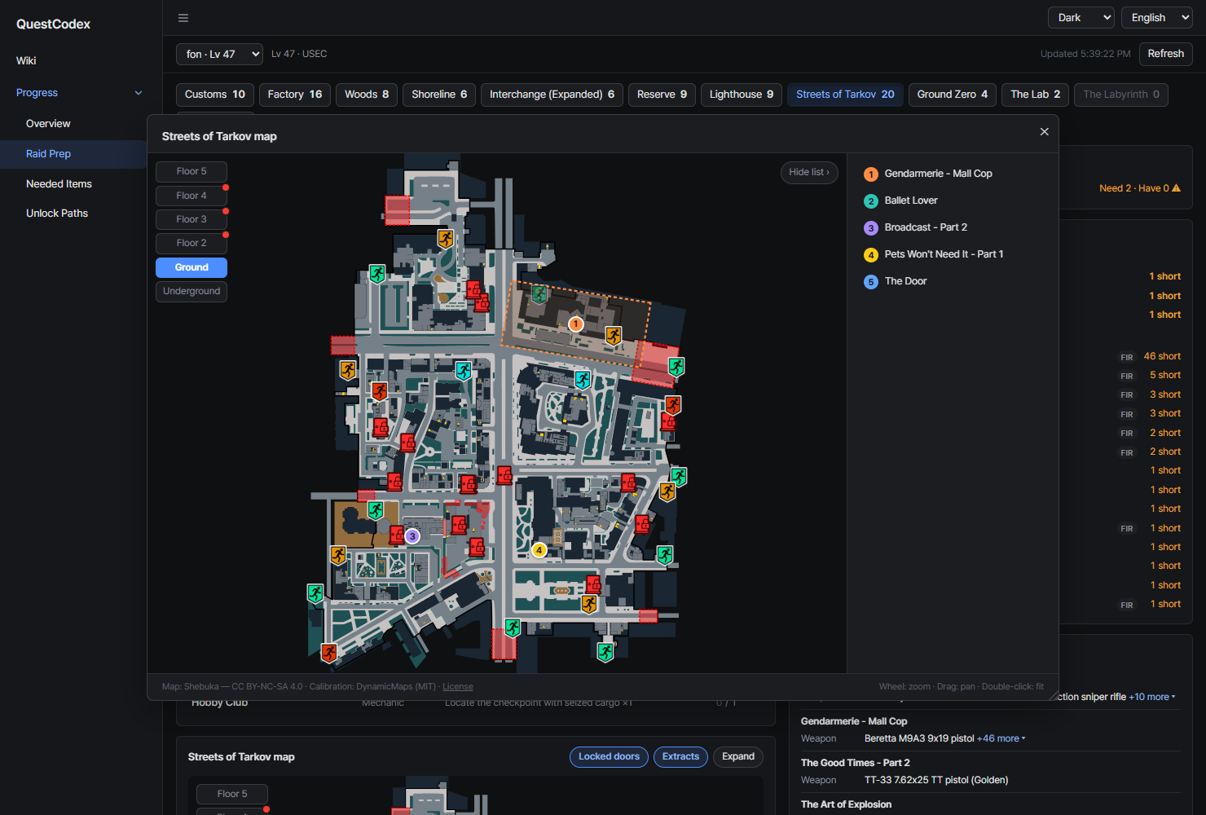
Task: Switch the popup map to Floor 5
Action: pos(191,172)
